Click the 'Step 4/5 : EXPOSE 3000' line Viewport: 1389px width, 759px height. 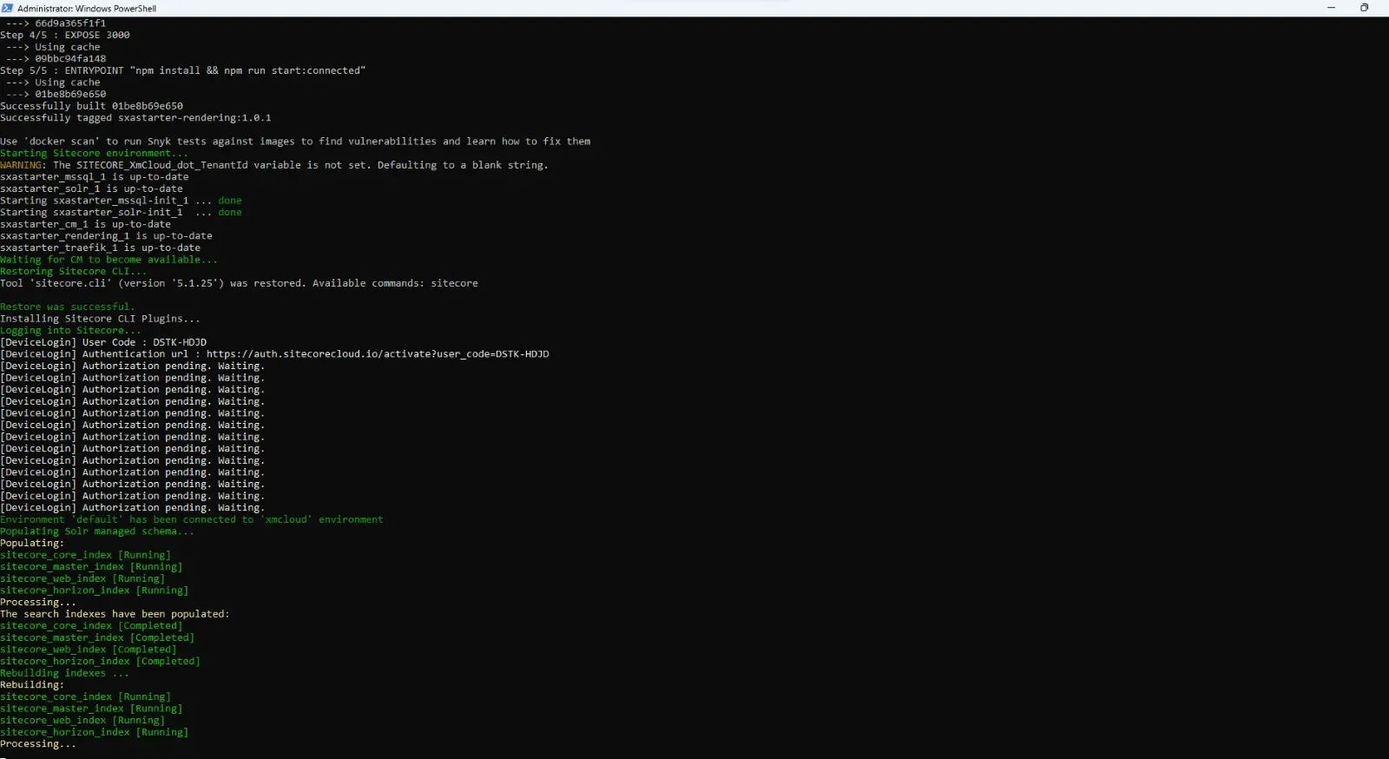click(x=65, y=35)
